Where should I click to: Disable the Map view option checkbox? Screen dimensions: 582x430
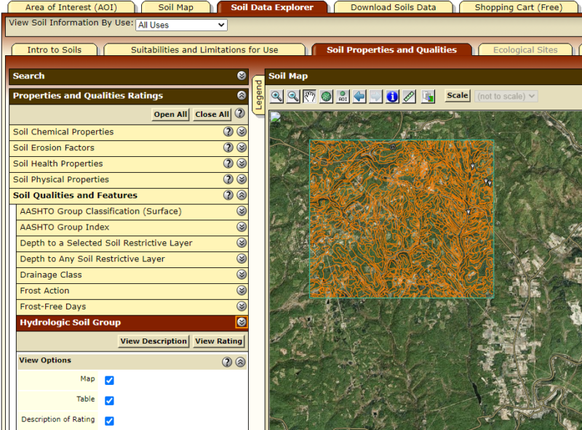[109, 378]
